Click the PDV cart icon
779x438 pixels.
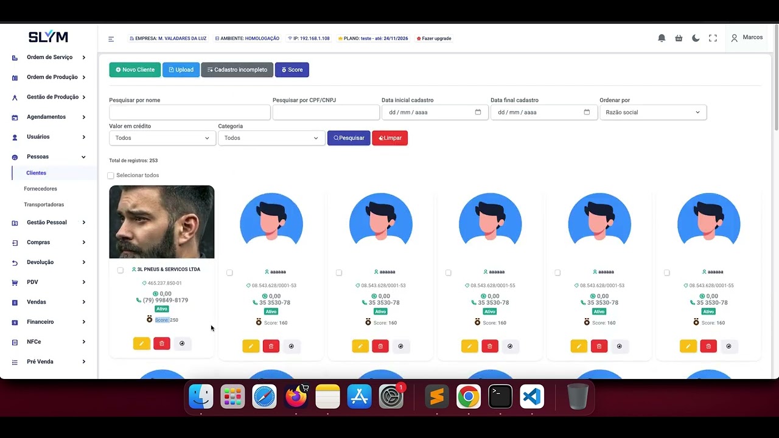pyautogui.click(x=15, y=283)
